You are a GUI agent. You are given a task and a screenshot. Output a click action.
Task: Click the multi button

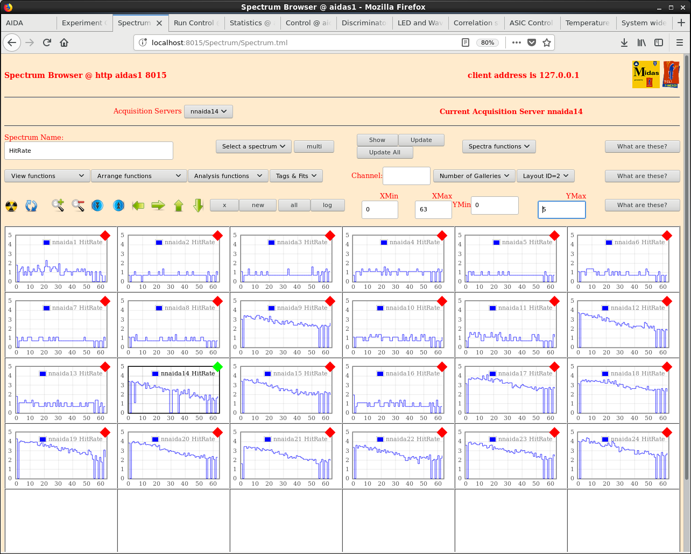coord(314,146)
